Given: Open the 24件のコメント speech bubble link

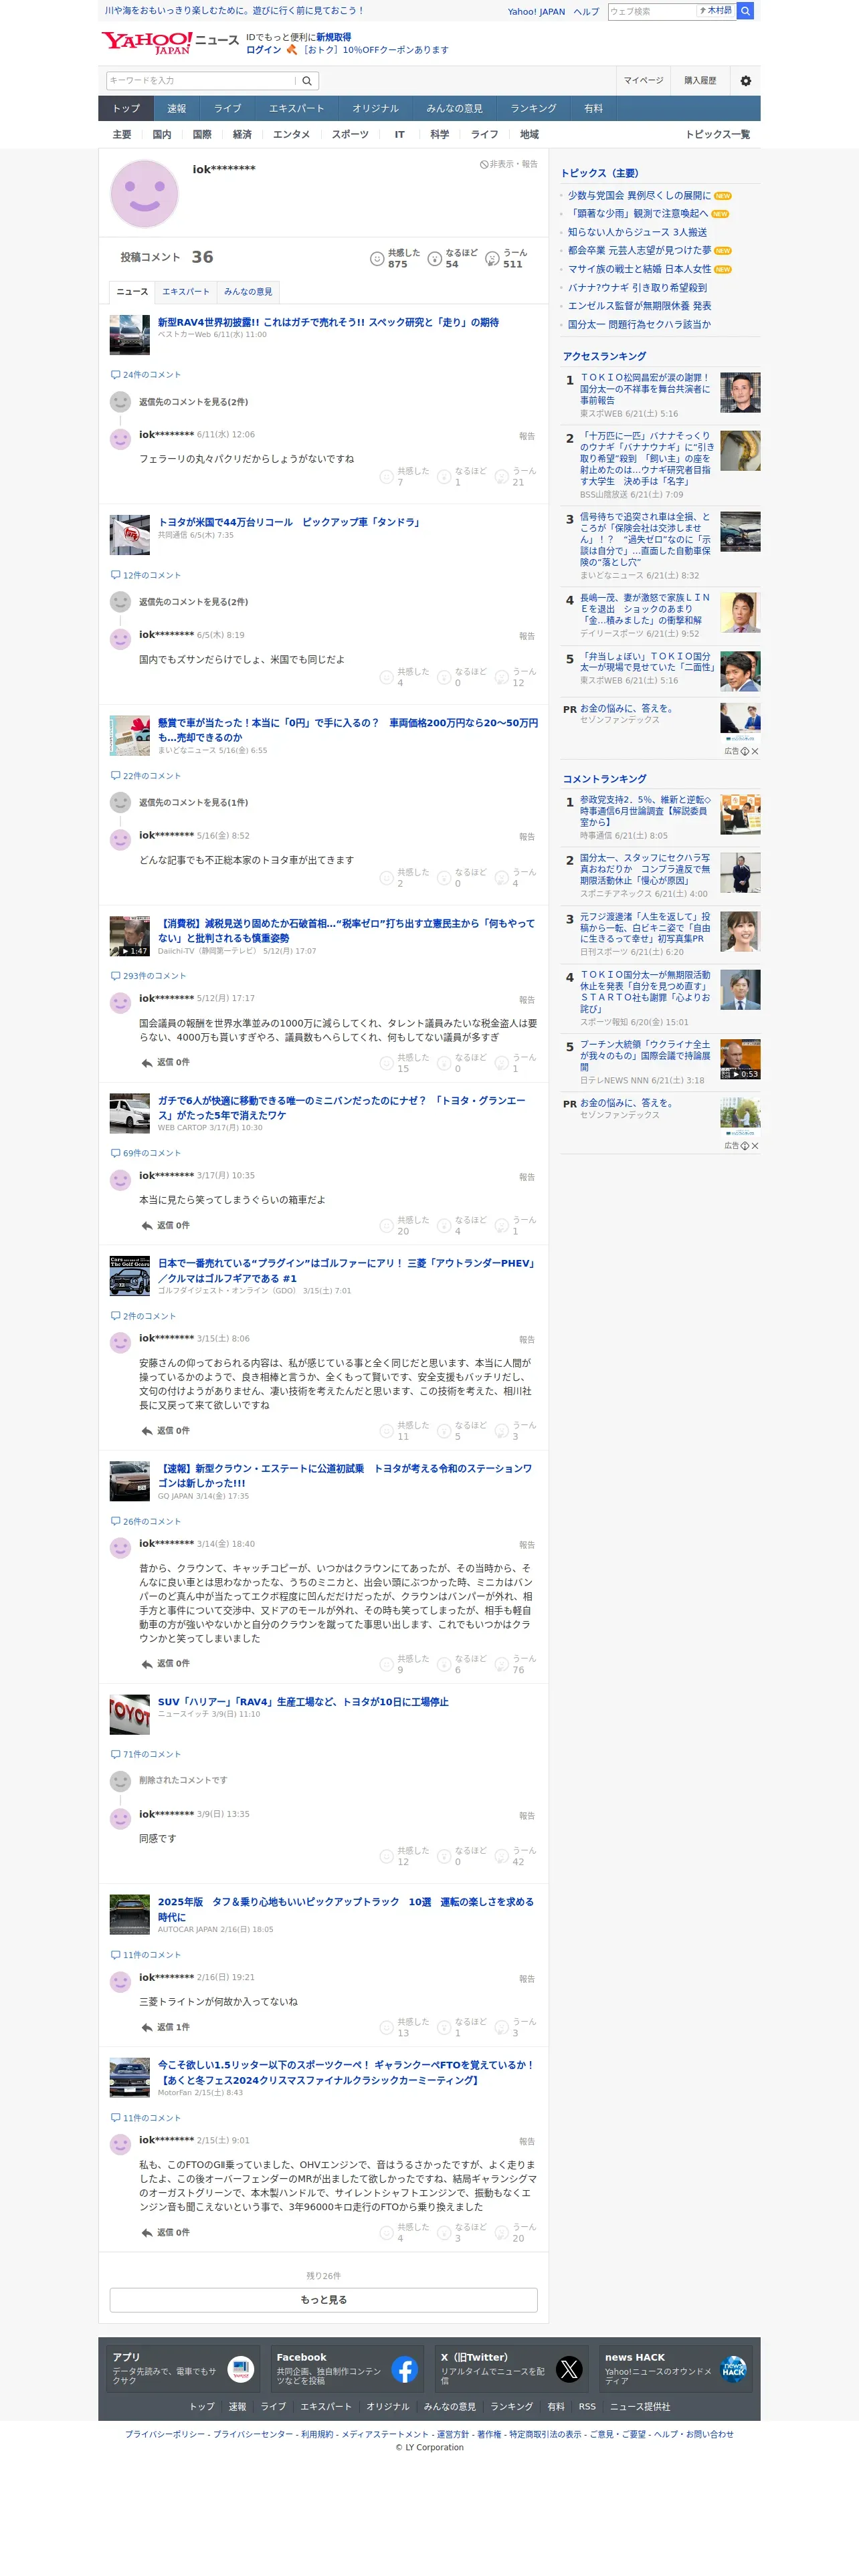Looking at the screenshot, I should click(x=146, y=375).
